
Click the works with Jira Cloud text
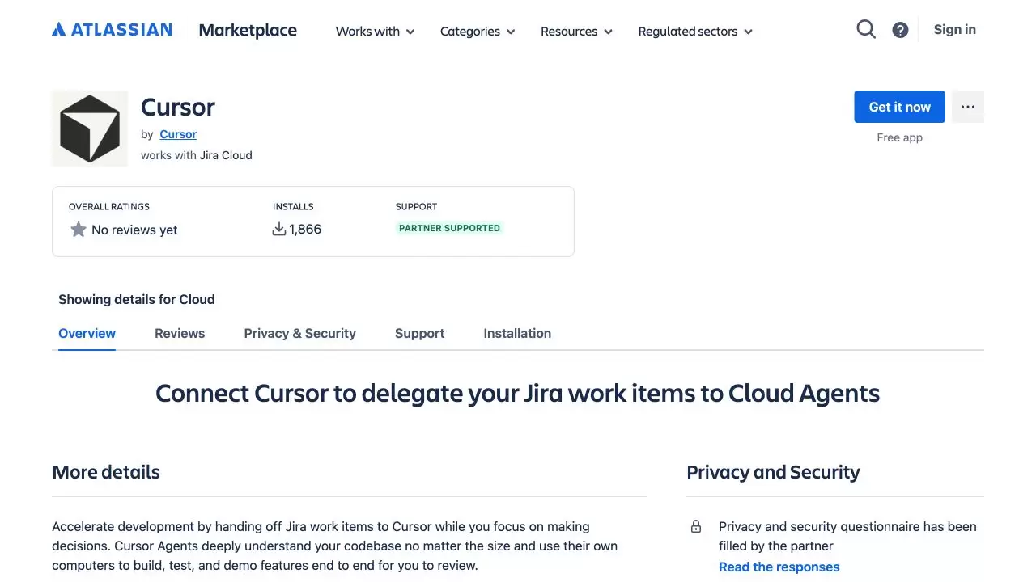(x=197, y=155)
